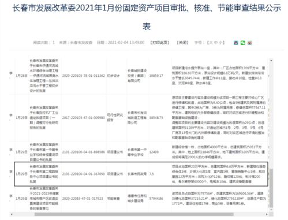Select project code 2101-220100-04-01-367059

coord(84,174)
